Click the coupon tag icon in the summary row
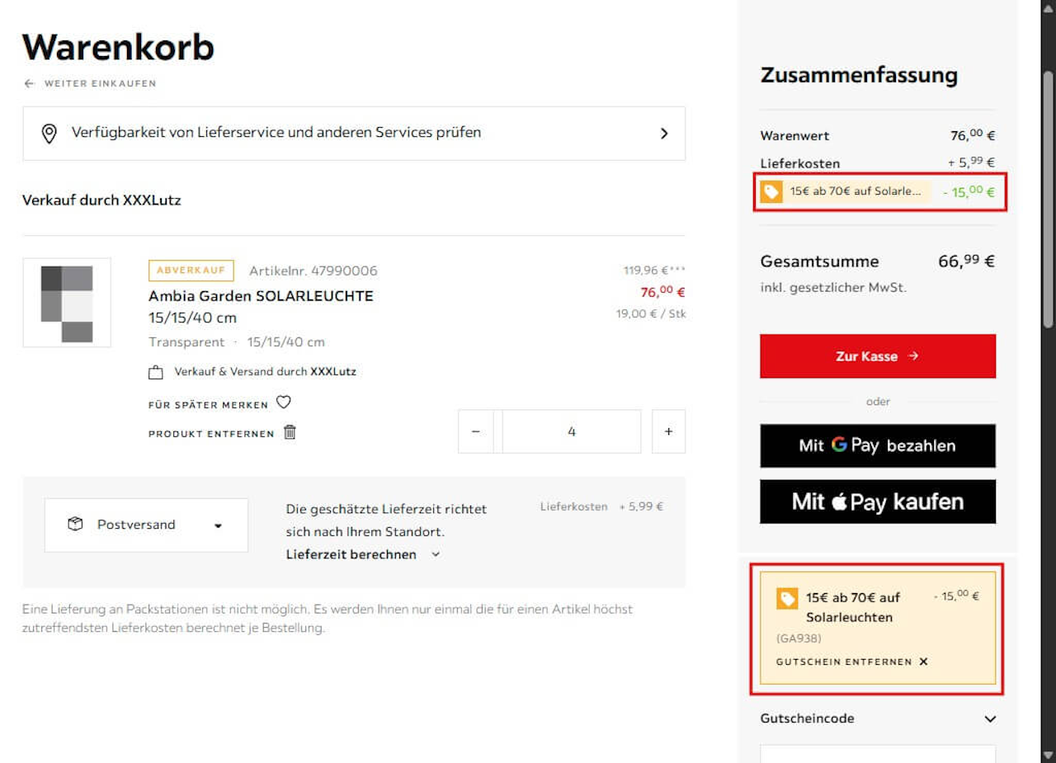Viewport: 1056px width, 763px height. tap(771, 191)
